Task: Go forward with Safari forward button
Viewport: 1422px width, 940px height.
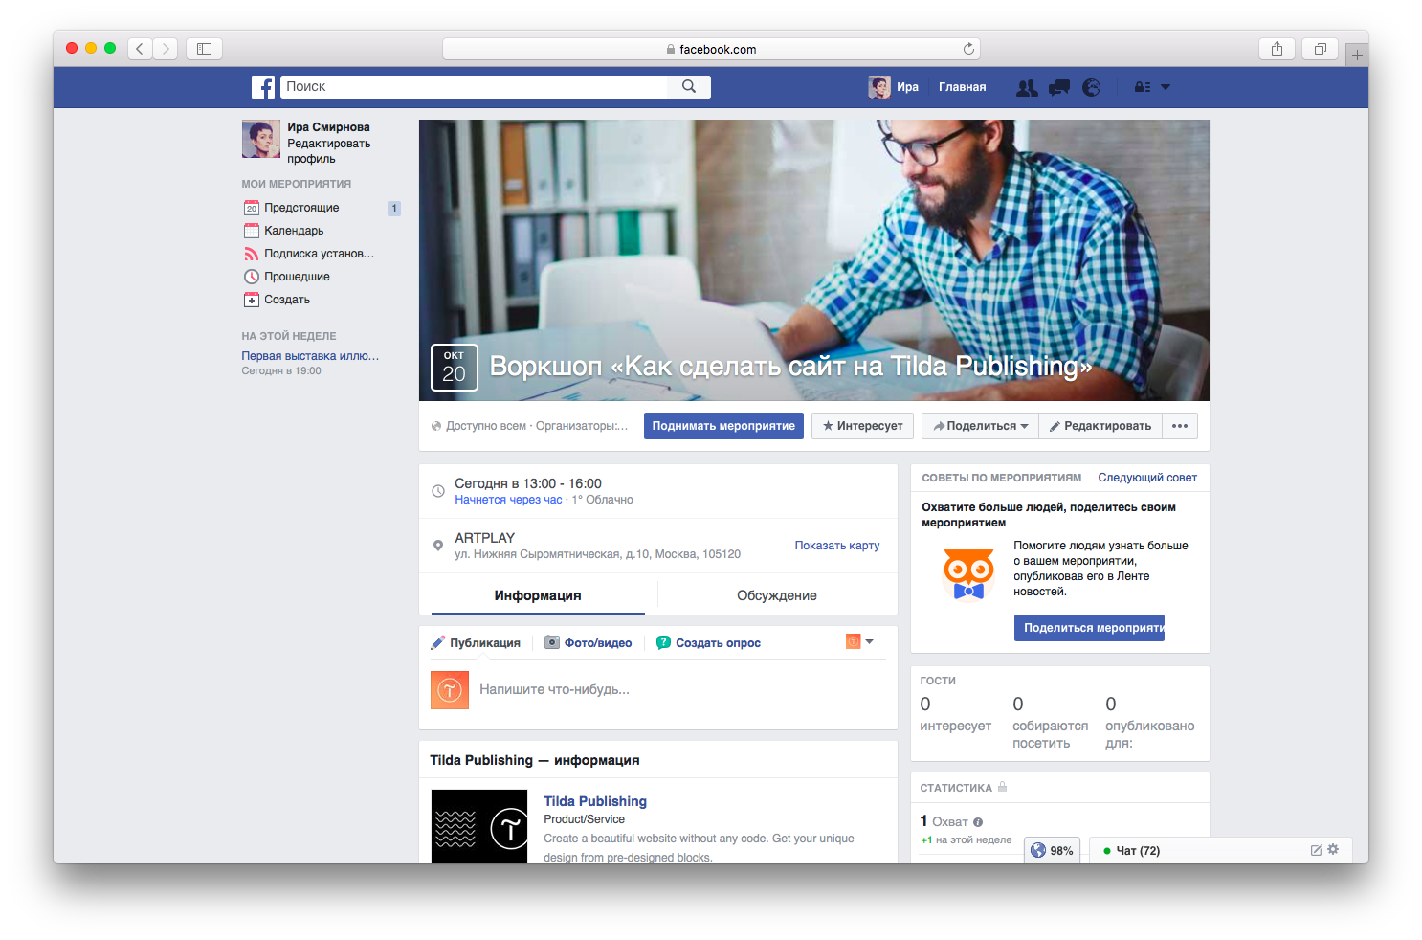Action: coord(166,49)
